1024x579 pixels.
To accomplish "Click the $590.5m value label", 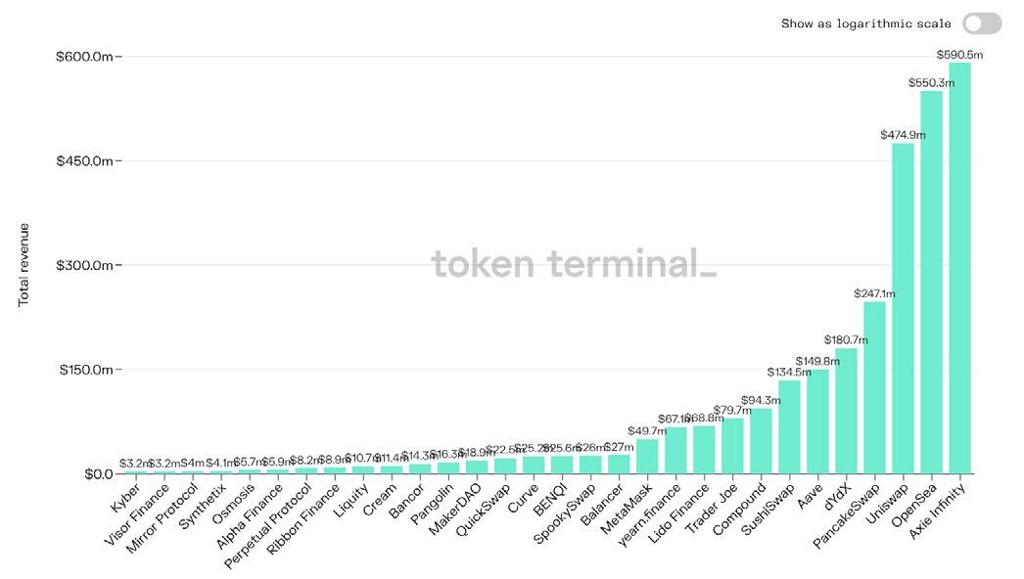I will click(959, 55).
